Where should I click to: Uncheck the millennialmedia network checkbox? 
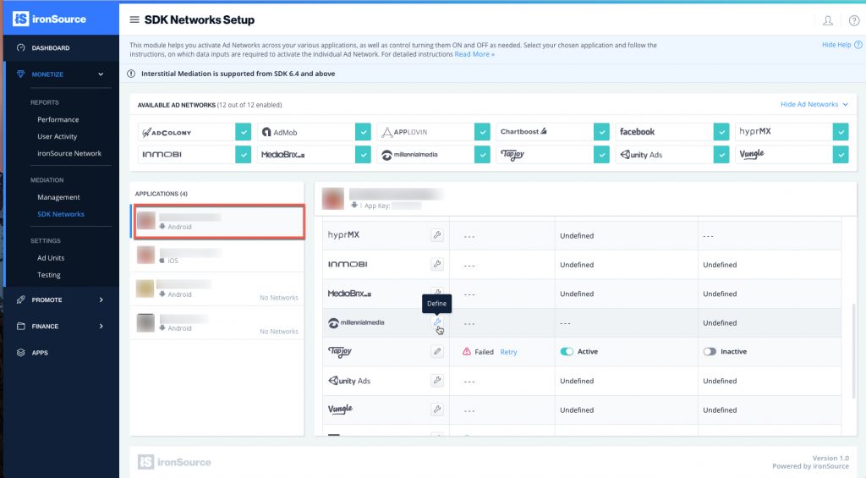pyautogui.click(x=482, y=155)
